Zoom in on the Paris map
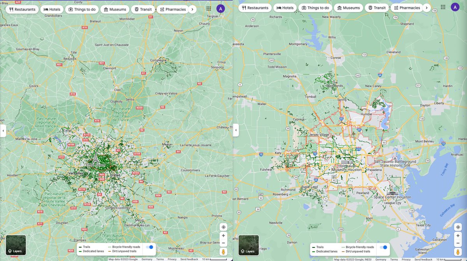 pyautogui.click(x=223, y=236)
